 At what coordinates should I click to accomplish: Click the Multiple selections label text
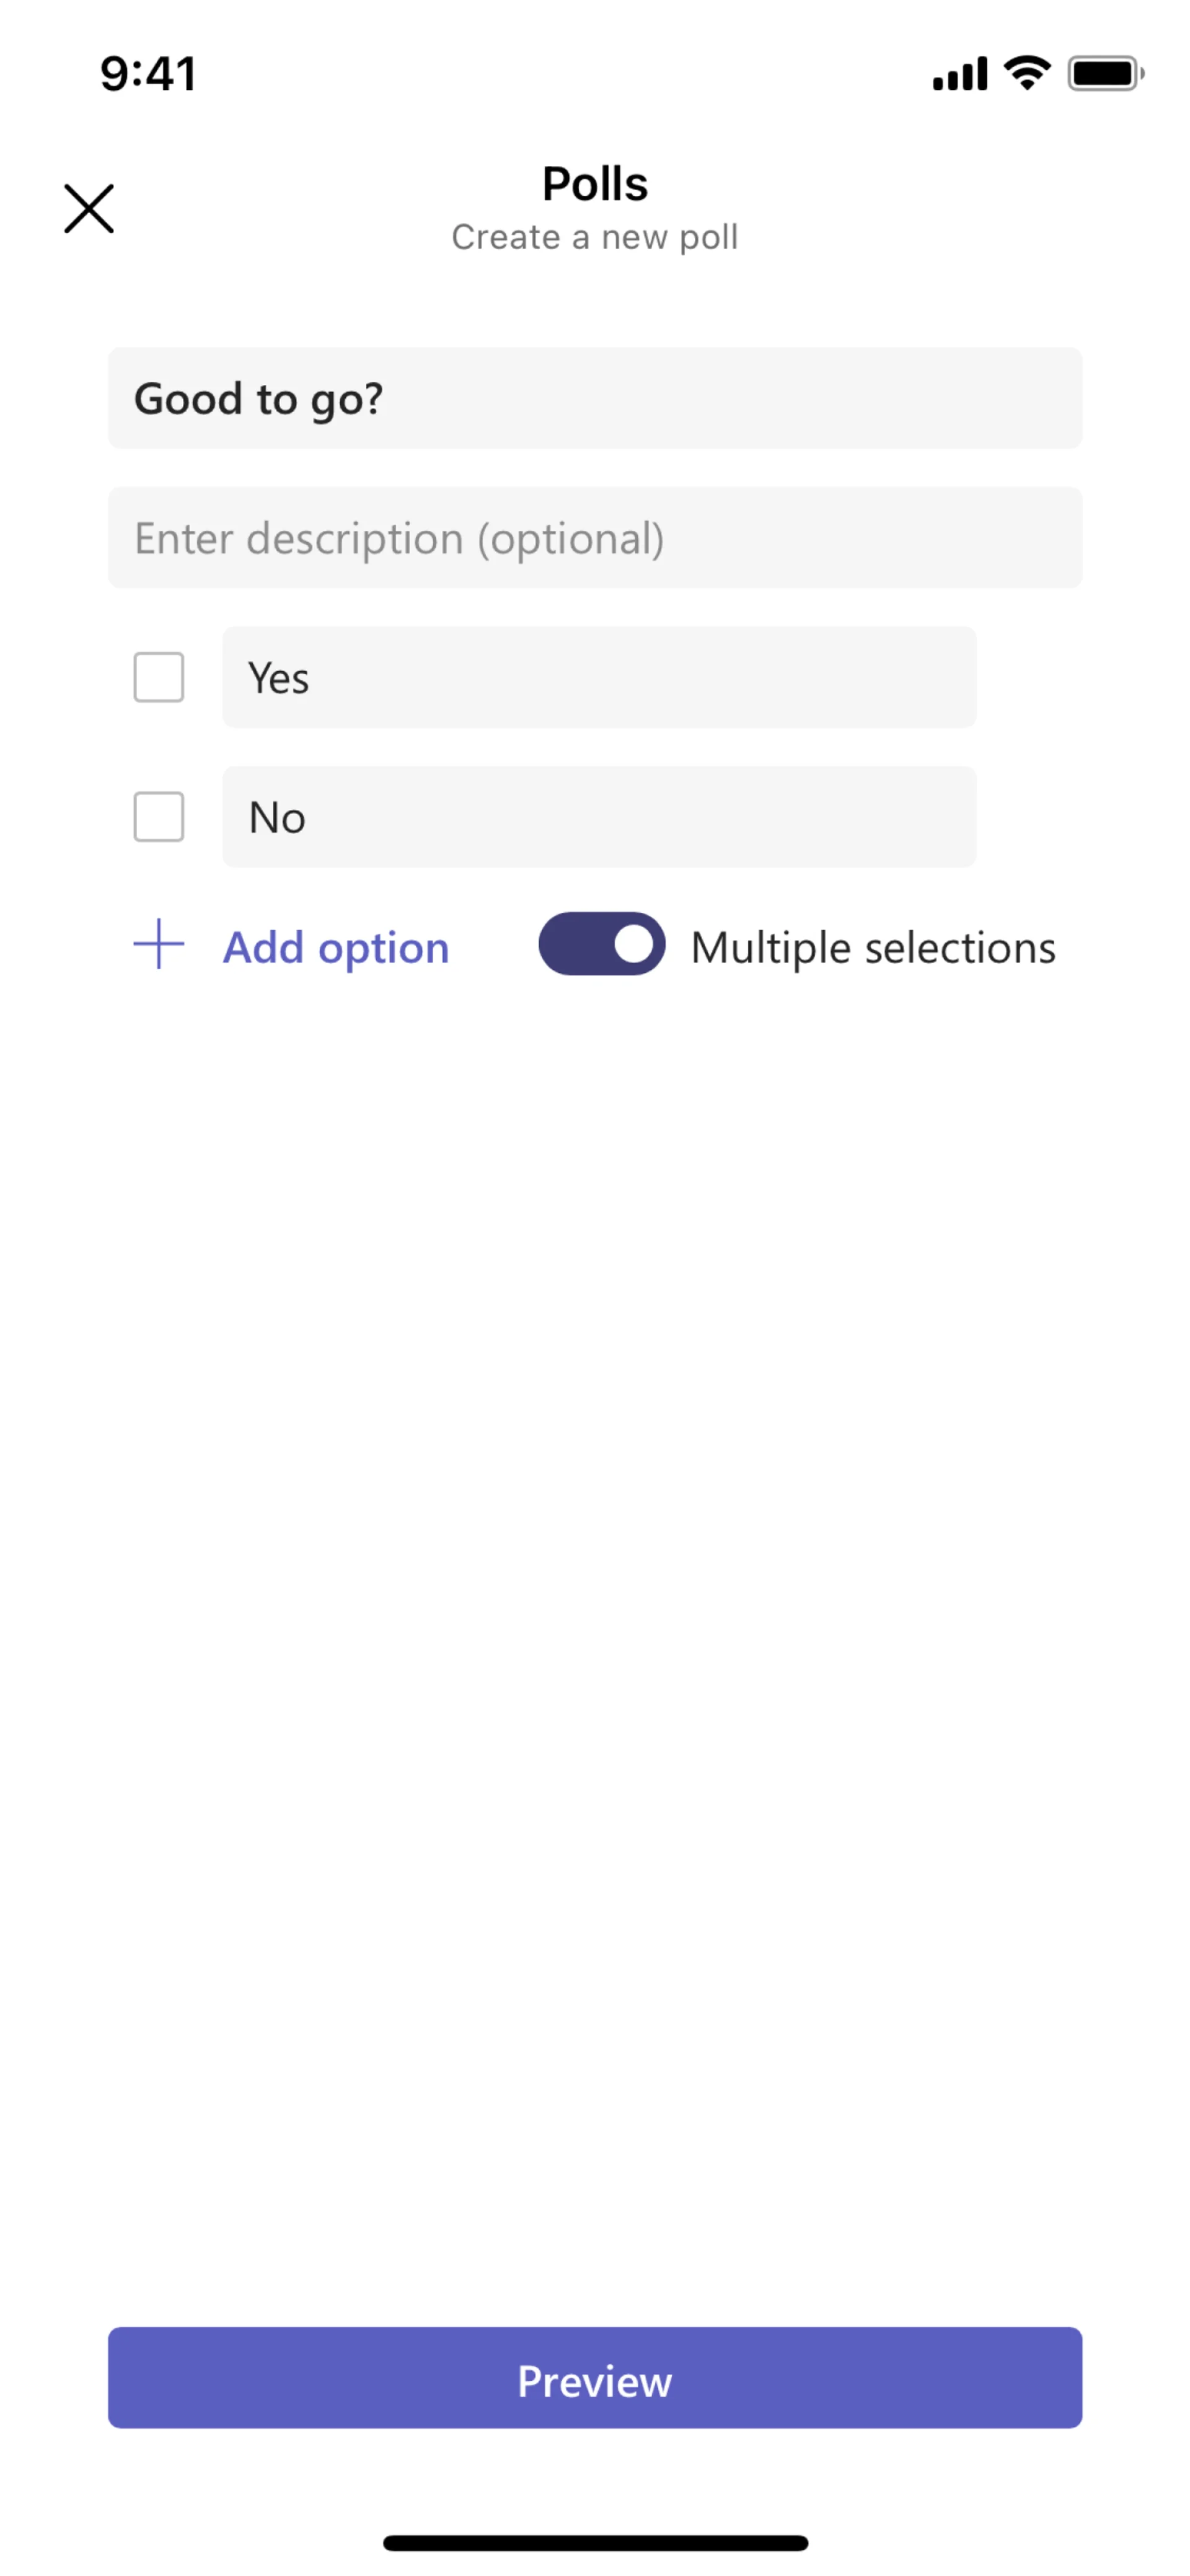coord(873,948)
